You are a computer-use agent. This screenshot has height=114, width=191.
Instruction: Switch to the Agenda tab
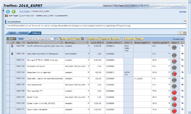pos(12,33)
